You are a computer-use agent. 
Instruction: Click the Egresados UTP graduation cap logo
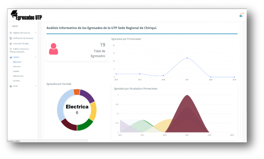click(14, 14)
